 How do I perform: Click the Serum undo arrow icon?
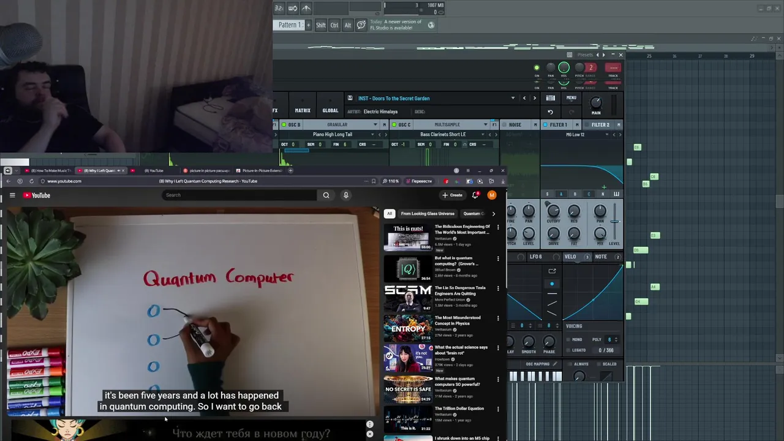[x=550, y=112]
